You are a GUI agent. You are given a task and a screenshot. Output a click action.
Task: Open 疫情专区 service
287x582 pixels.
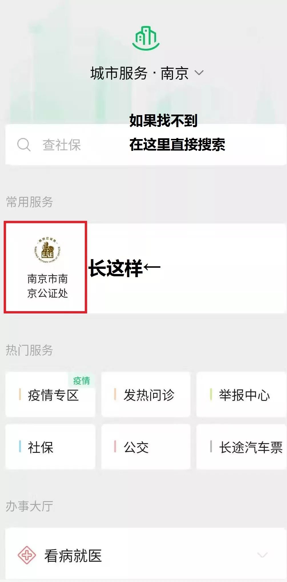pos(51,394)
